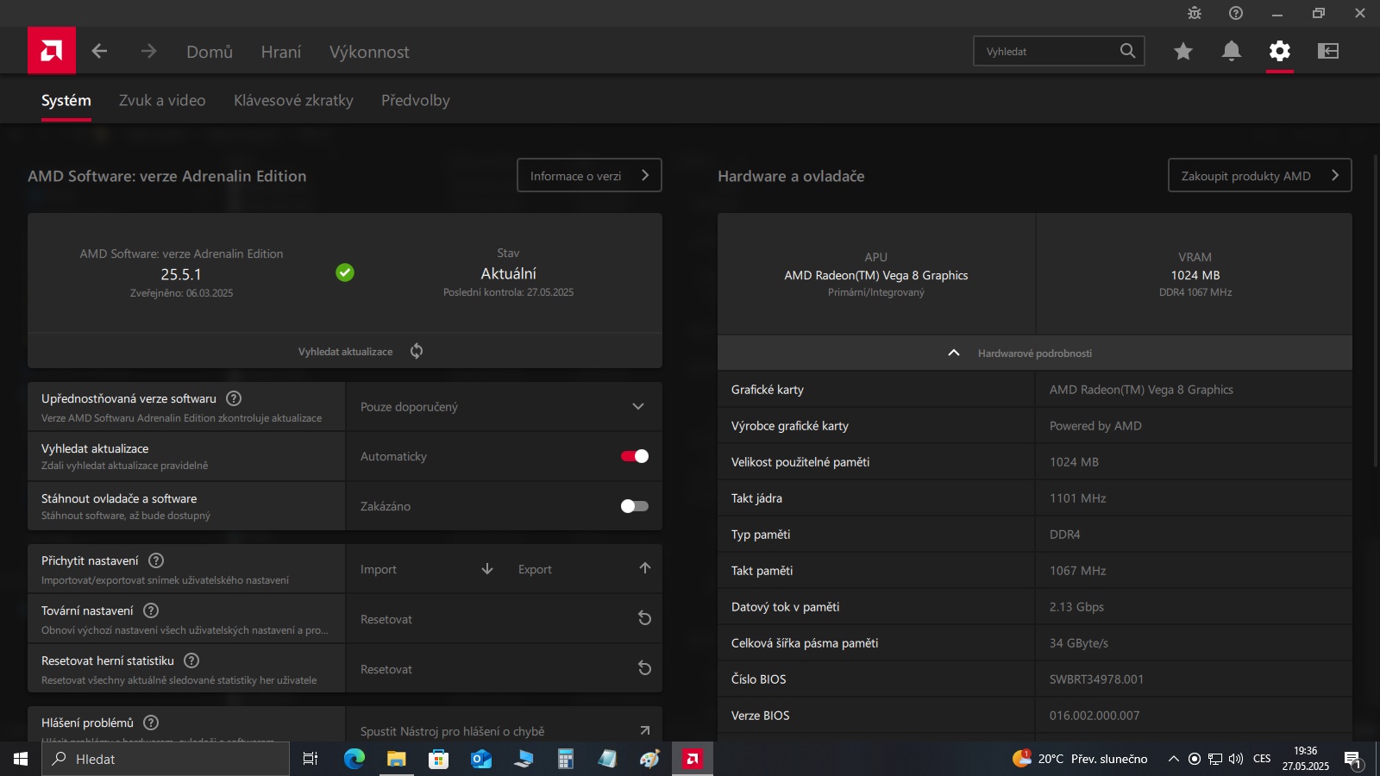Switch to Klávesové zkratky tab
Image resolution: width=1380 pixels, height=776 pixels.
coord(293,100)
